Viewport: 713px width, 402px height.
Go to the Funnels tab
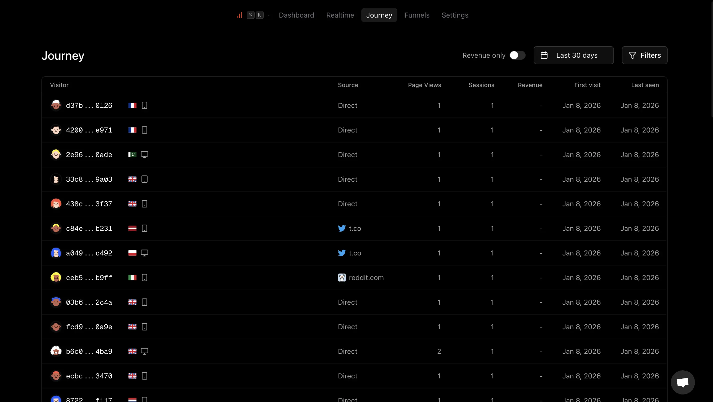[416, 15]
